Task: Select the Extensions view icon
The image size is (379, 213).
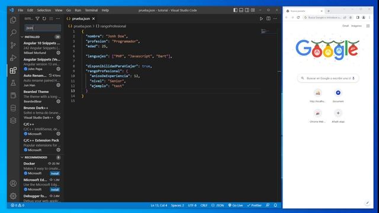Action: point(13,70)
